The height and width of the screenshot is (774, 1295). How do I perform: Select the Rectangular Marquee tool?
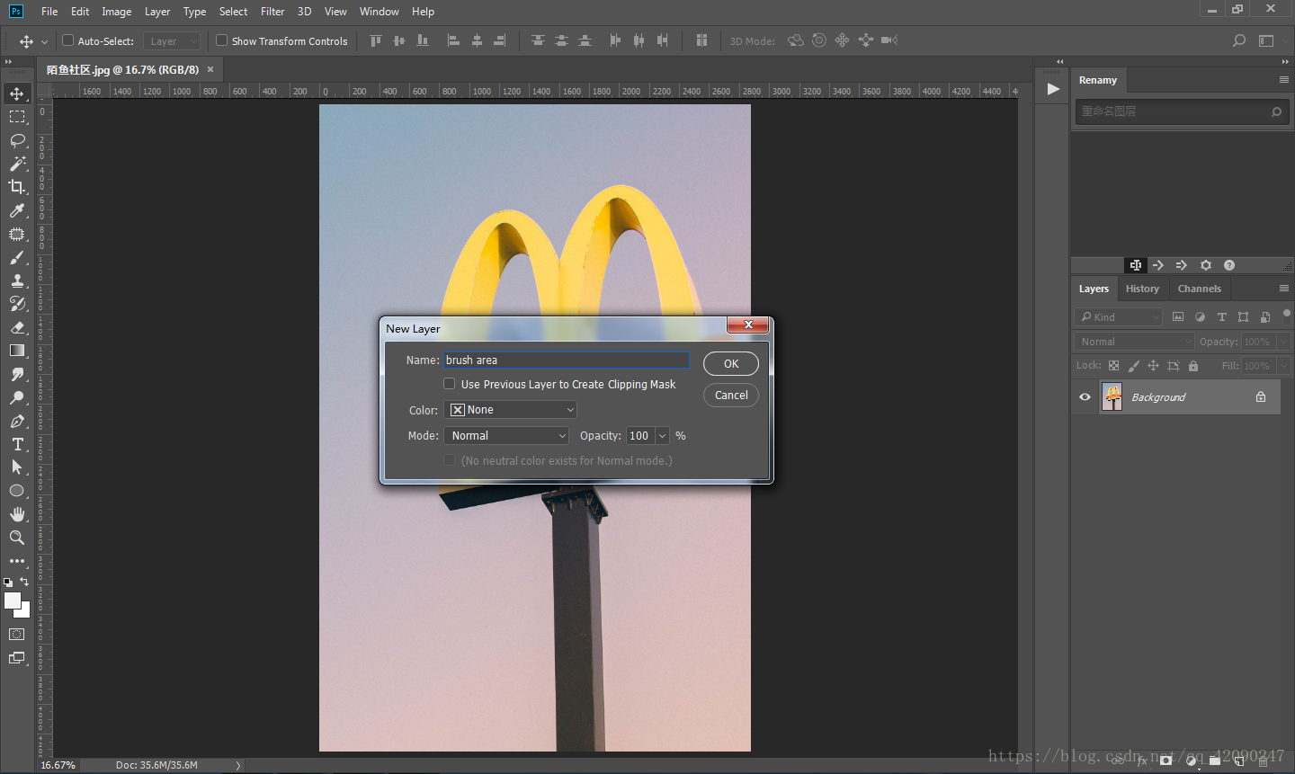click(x=17, y=117)
